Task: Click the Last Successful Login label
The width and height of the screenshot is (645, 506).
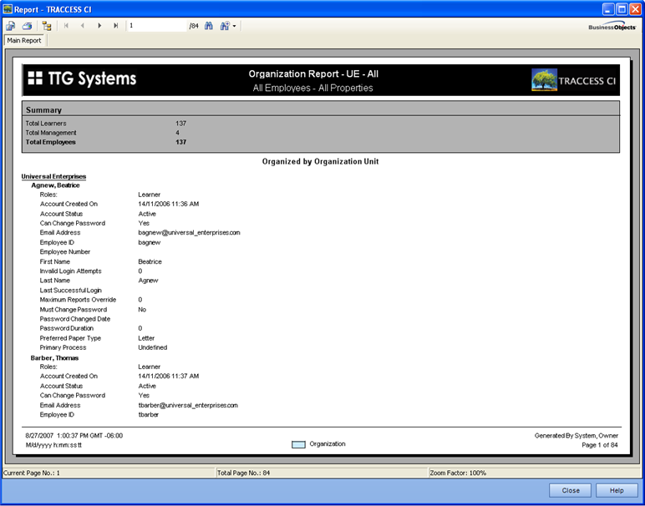Action: 71,291
